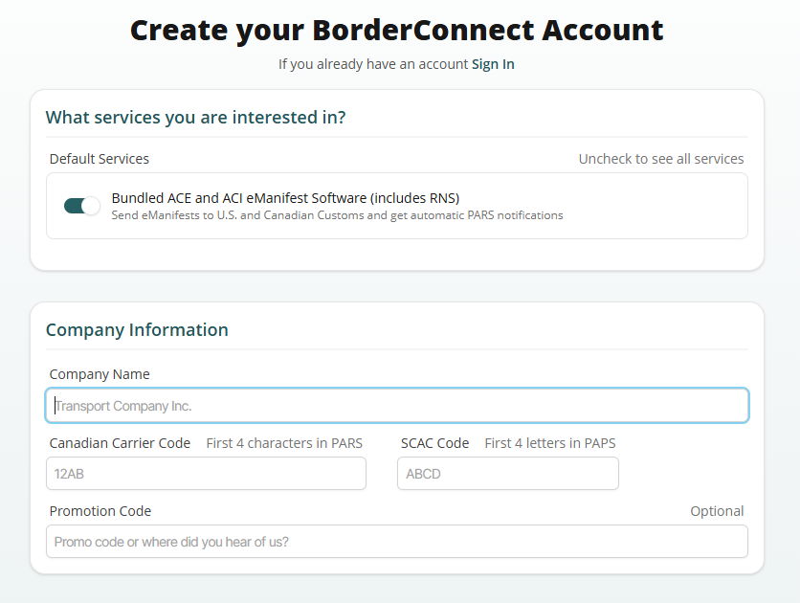Click the 'Optional' text beside Promotion Code
The image size is (800, 603).
pyautogui.click(x=717, y=511)
